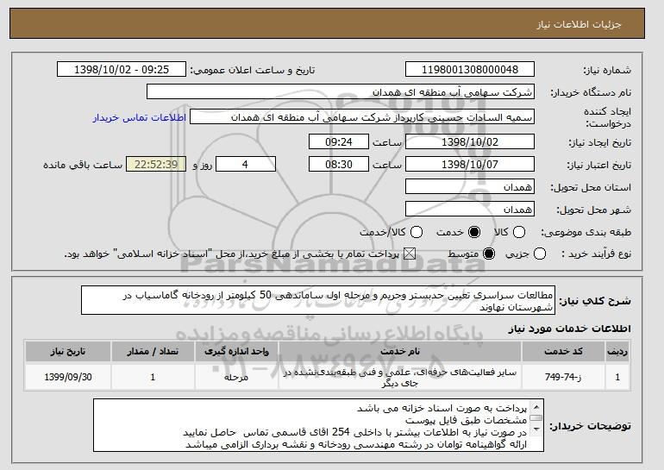This screenshot has height=470, width=664.
Task: Toggle the treasury documents payment checkbox
Action: tap(409, 254)
